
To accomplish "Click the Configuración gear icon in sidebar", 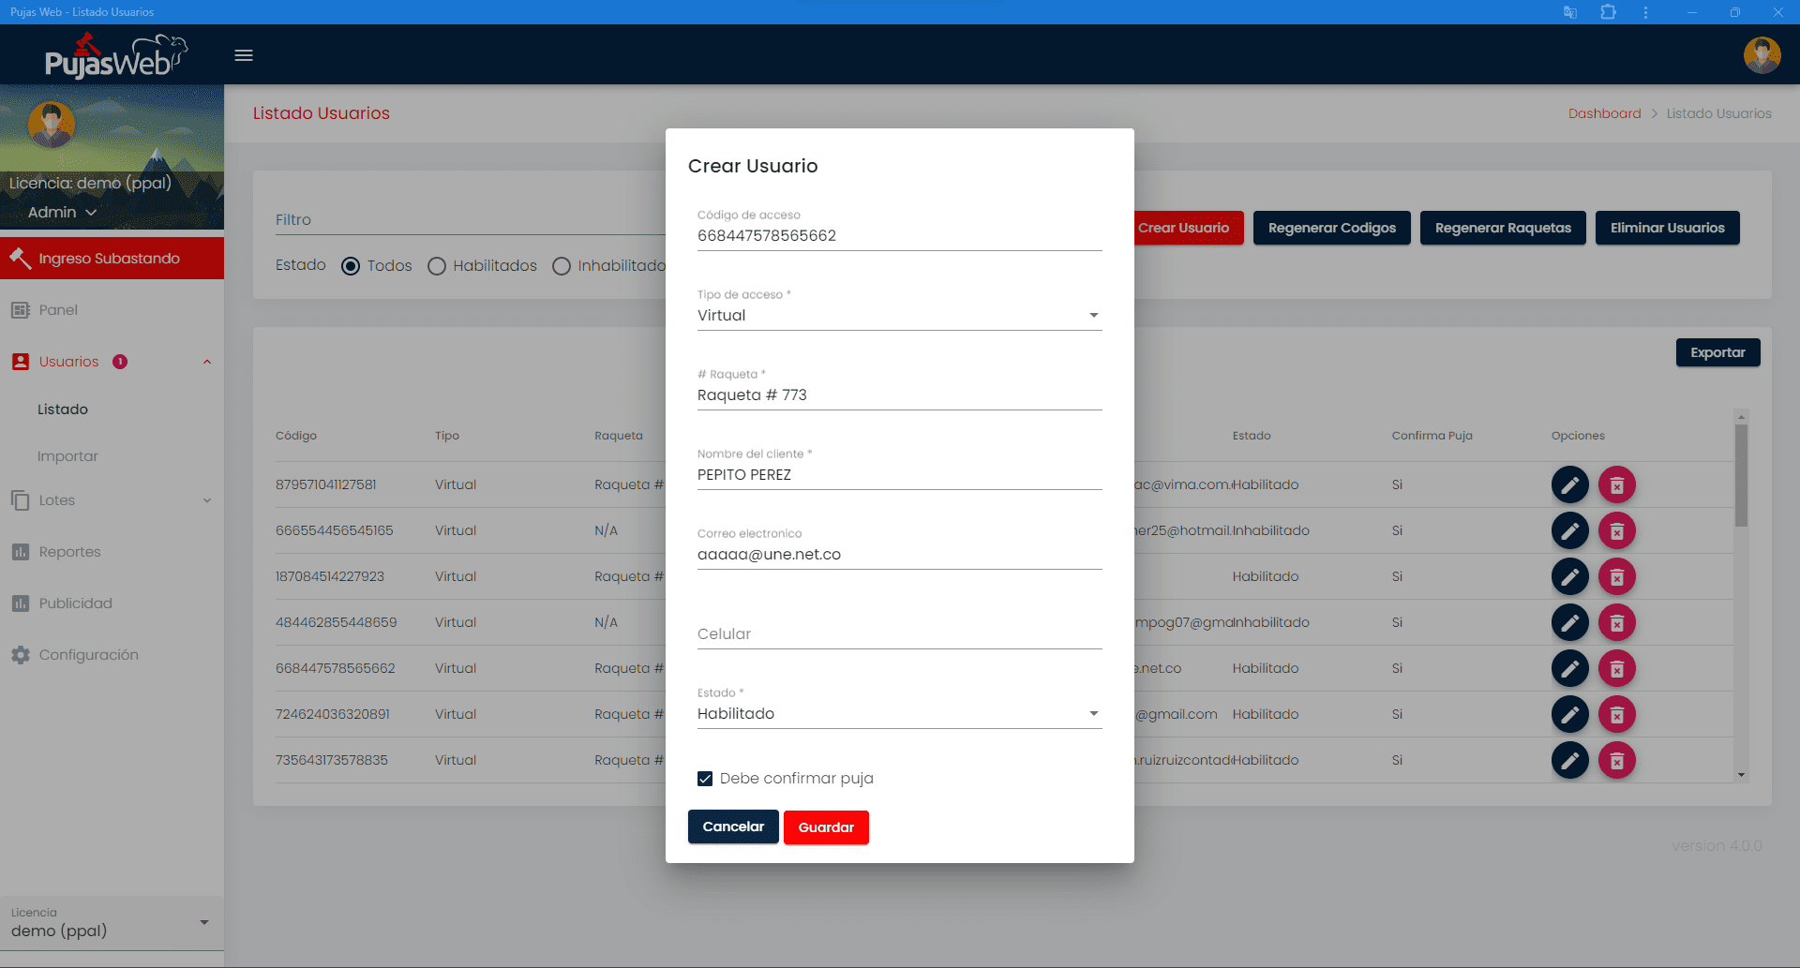I will 21,655.
